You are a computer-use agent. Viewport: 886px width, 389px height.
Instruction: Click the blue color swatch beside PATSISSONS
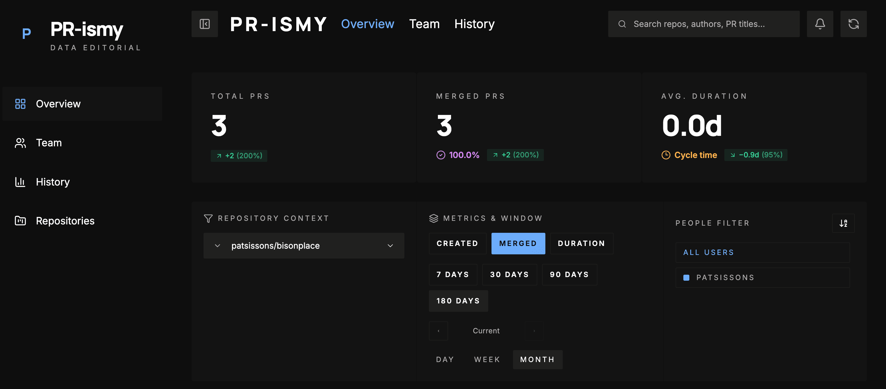tap(686, 277)
